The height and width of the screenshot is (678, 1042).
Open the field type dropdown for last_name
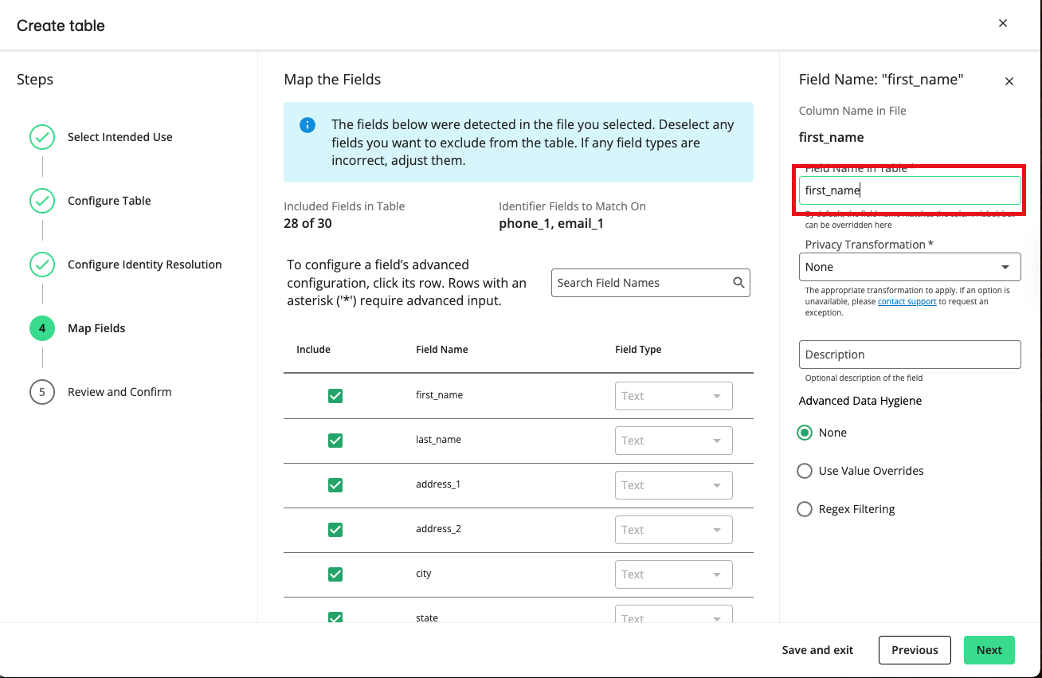(673, 441)
